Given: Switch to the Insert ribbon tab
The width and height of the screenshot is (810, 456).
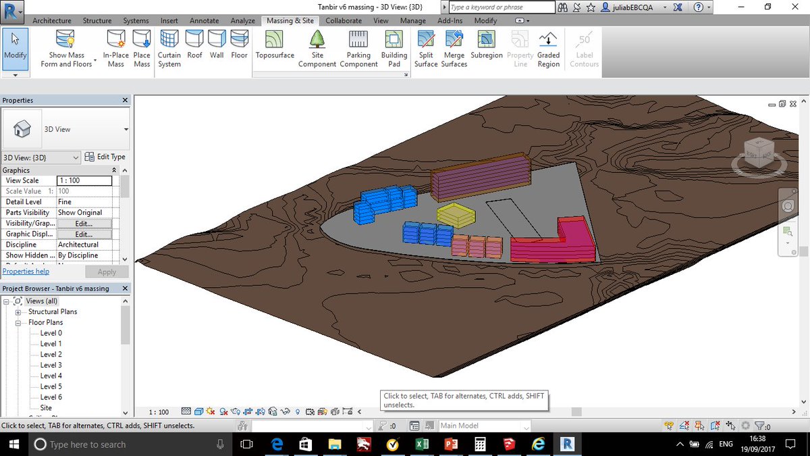Looking at the screenshot, I should 169,21.
